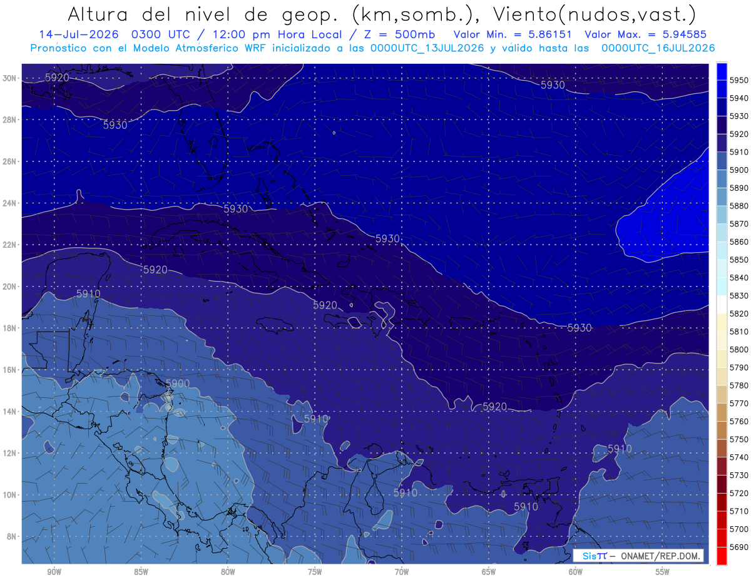Click the 5710 colorbar label
The image size is (751, 580).
tap(740, 511)
